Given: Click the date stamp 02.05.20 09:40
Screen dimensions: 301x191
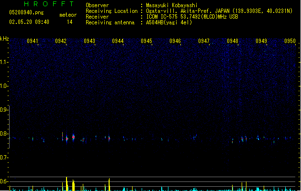Looking at the screenshot, I should click(29, 22).
